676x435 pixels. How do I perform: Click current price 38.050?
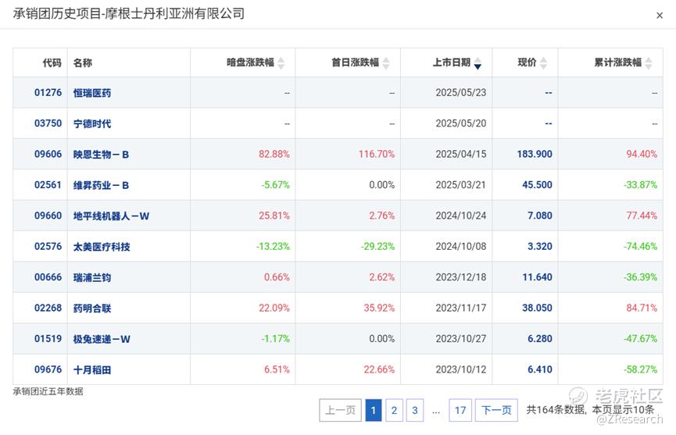click(537, 308)
